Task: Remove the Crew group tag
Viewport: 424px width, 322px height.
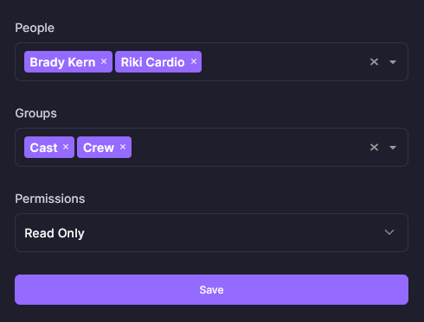Action: 123,147
